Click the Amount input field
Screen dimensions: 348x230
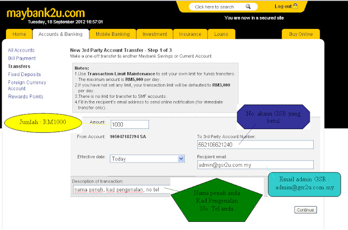point(129,125)
